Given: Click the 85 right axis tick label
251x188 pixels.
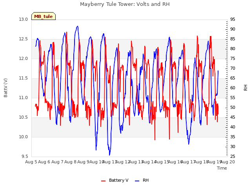Looking at the screenshot, I should pyautogui.click(x=233, y=39).
